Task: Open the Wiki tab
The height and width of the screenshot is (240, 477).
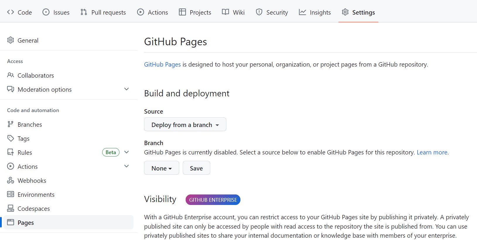Action: [233, 12]
